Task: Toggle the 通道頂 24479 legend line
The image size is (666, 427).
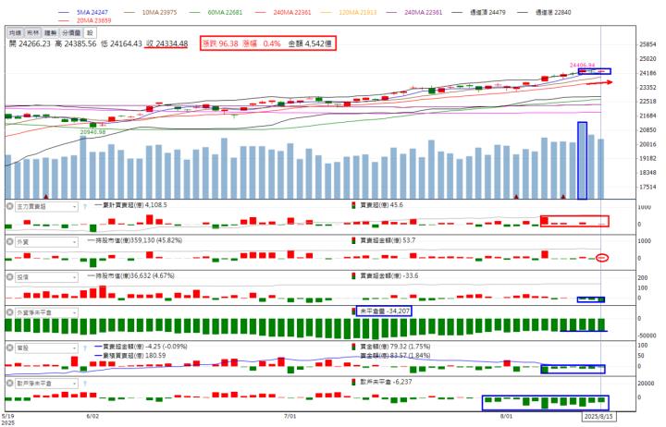Action: click(479, 12)
